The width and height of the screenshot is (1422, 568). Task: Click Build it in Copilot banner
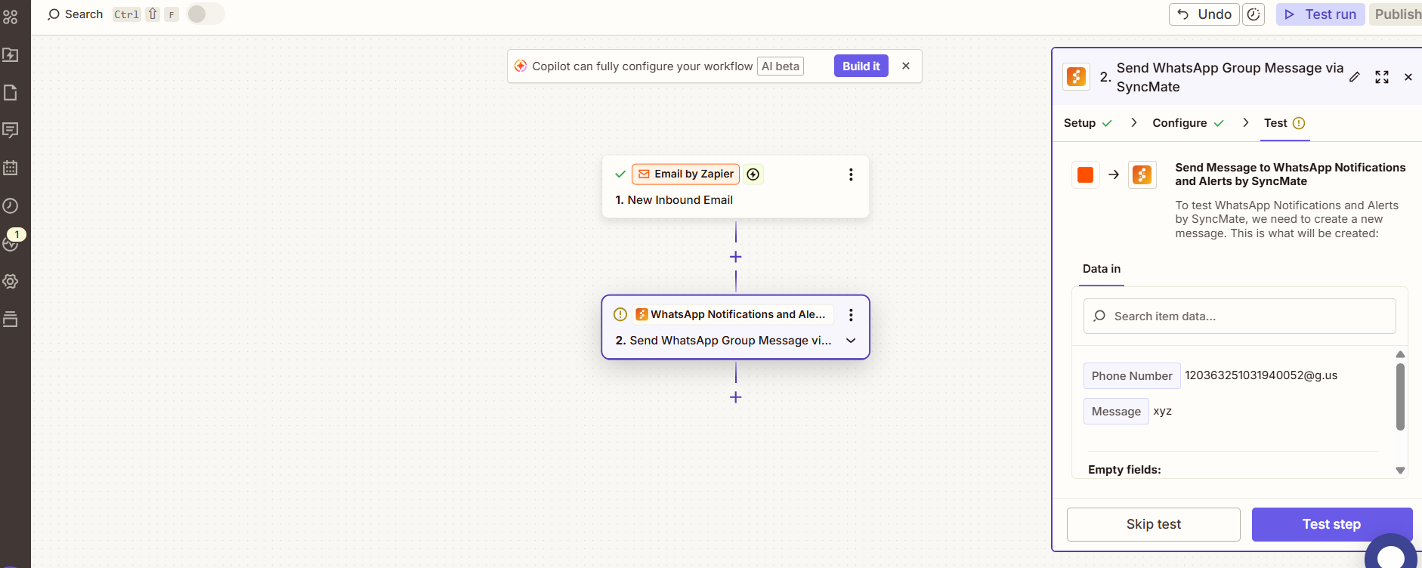click(861, 66)
